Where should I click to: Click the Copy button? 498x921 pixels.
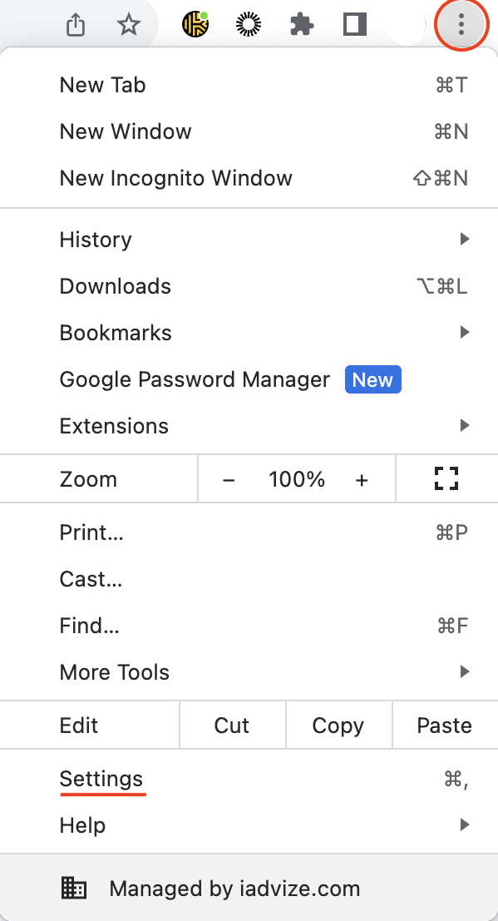coord(338,725)
